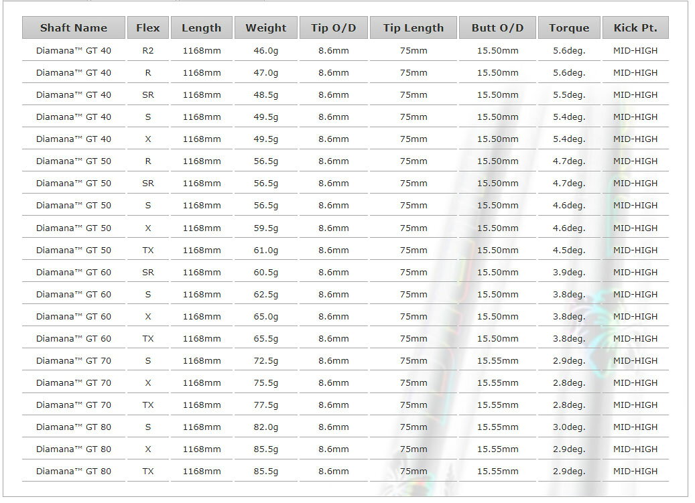The height and width of the screenshot is (503, 695).
Task: Click the Tip O/D column header
Action: coord(334,28)
